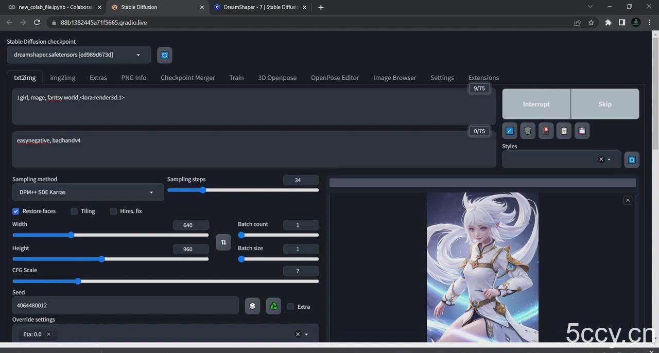Disable the Restore faces checkbox

click(16, 211)
